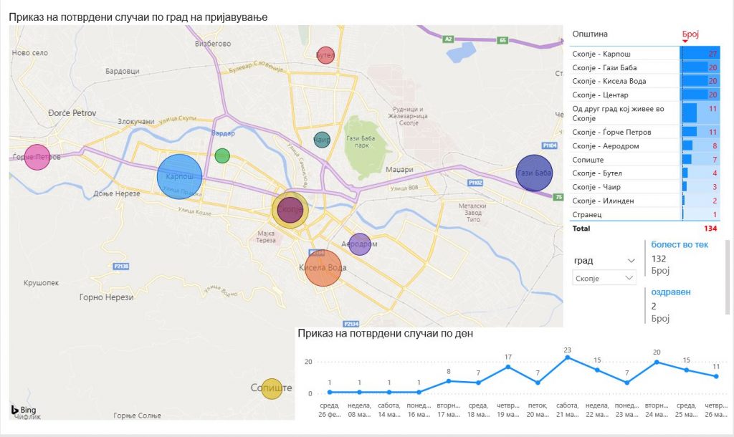Click the orange Кисела Вода bubble
The height and width of the screenshot is (437, 734).
(323, 268)
